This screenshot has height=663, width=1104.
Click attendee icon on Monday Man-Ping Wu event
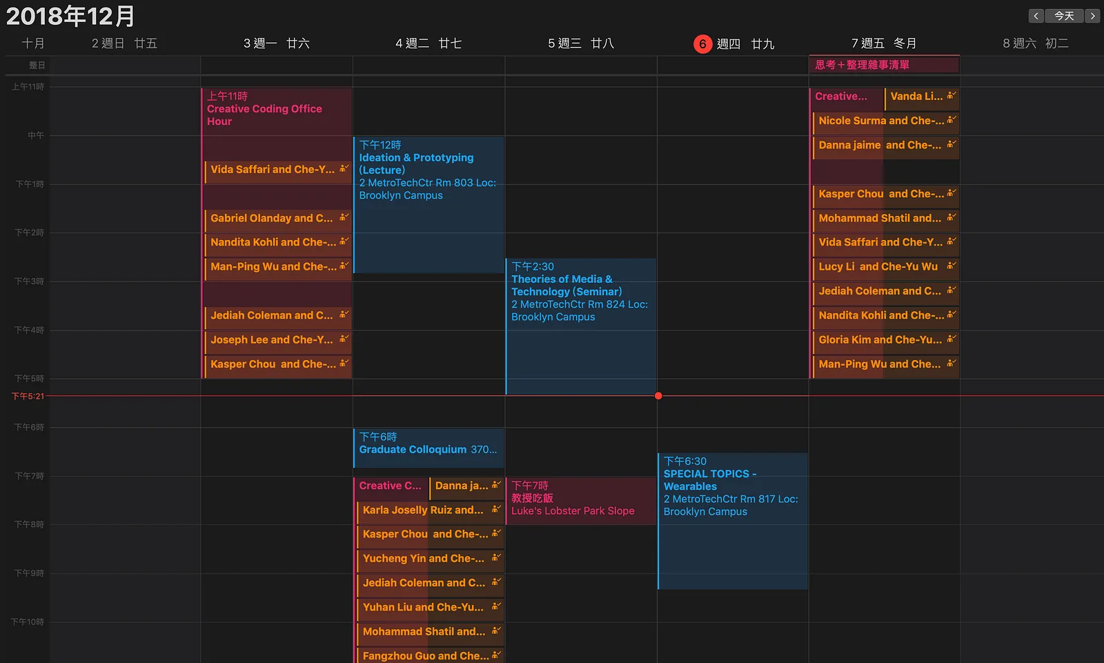[344, 266]
